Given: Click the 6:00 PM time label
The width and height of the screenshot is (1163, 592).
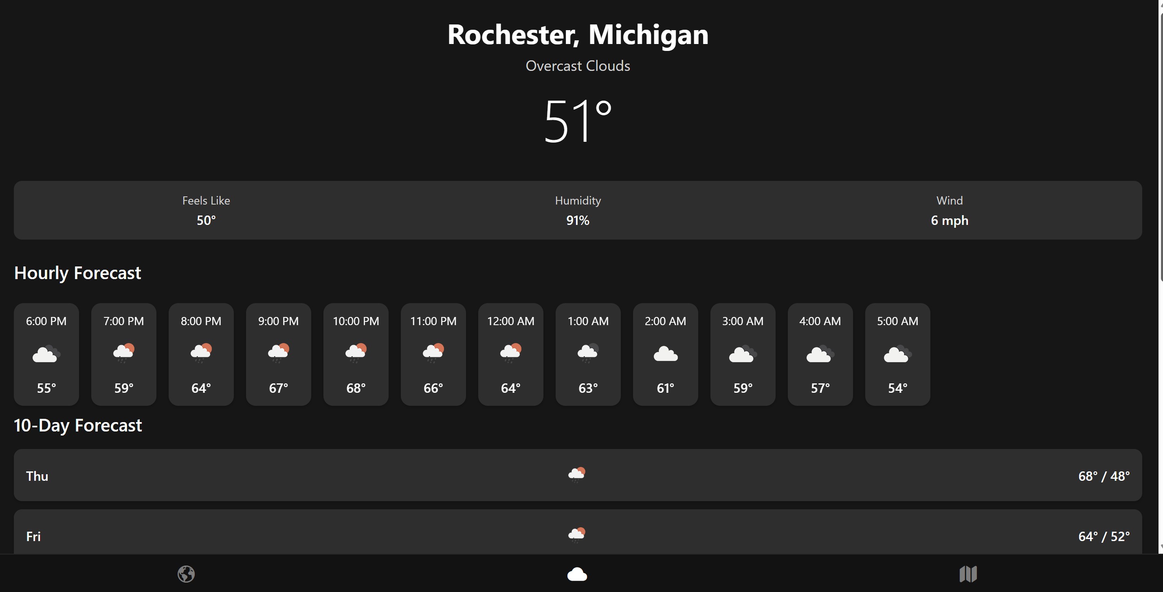Looking at the screenshot, I should (46, 321).
